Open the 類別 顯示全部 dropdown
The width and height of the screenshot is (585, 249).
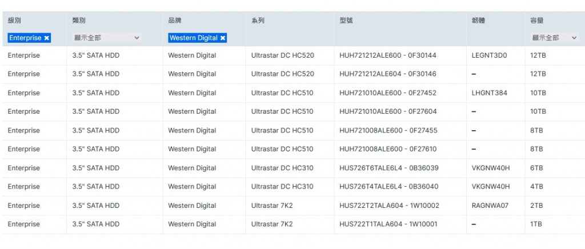coord(106,38)
